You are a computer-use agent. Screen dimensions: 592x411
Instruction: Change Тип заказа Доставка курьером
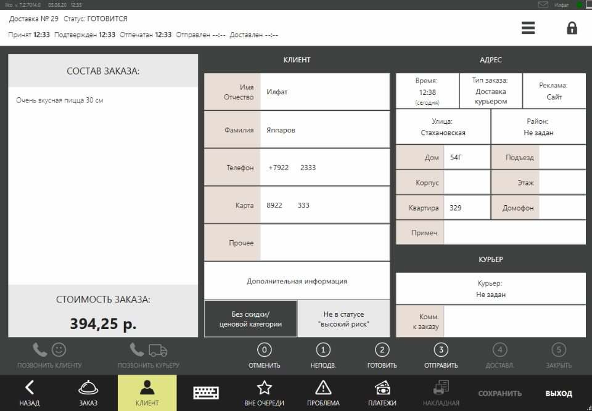tap(491, 91)
